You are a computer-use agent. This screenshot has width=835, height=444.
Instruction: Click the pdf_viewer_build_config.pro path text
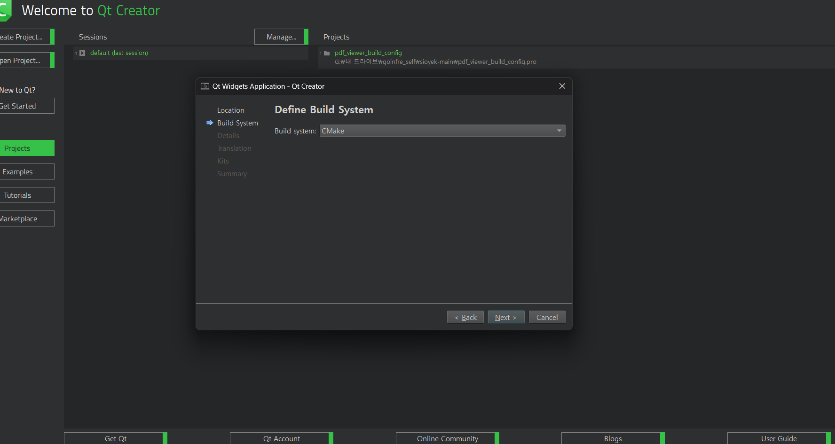coord(435,62)
